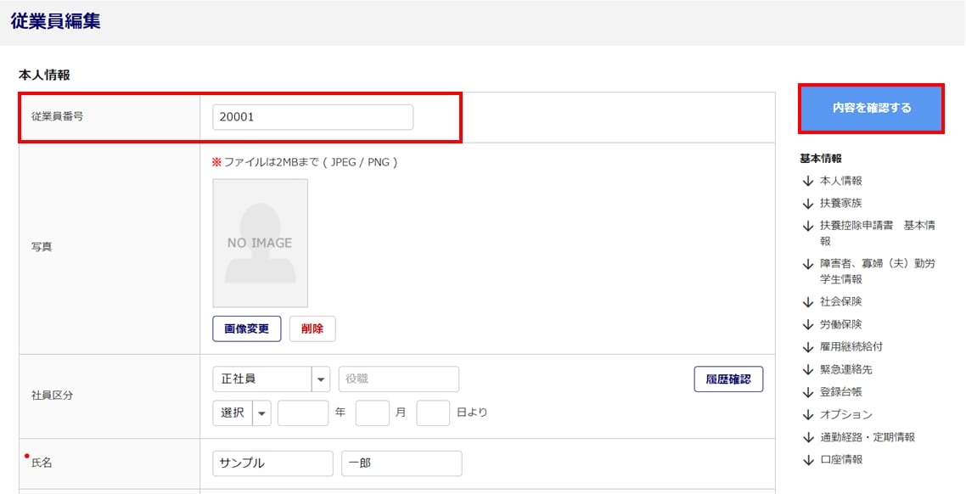Click the 画像変更 button
This screenshot has height=494, width=966.
tap(246, 328)
